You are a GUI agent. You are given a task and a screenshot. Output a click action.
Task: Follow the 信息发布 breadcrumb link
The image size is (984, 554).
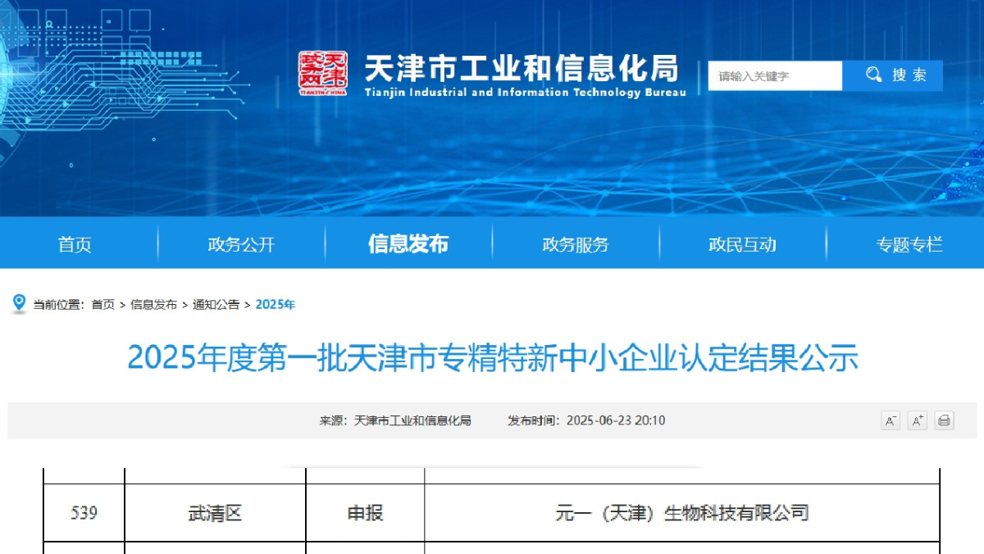point(153,305)
